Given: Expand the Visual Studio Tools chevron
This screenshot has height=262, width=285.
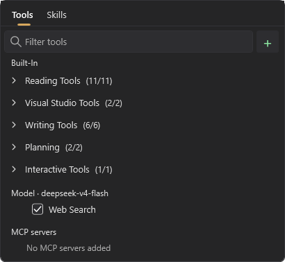Looking at the screenshot, I should 14,103.
